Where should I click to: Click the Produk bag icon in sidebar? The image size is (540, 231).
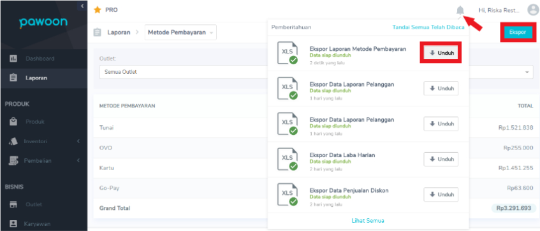[13, 122]
